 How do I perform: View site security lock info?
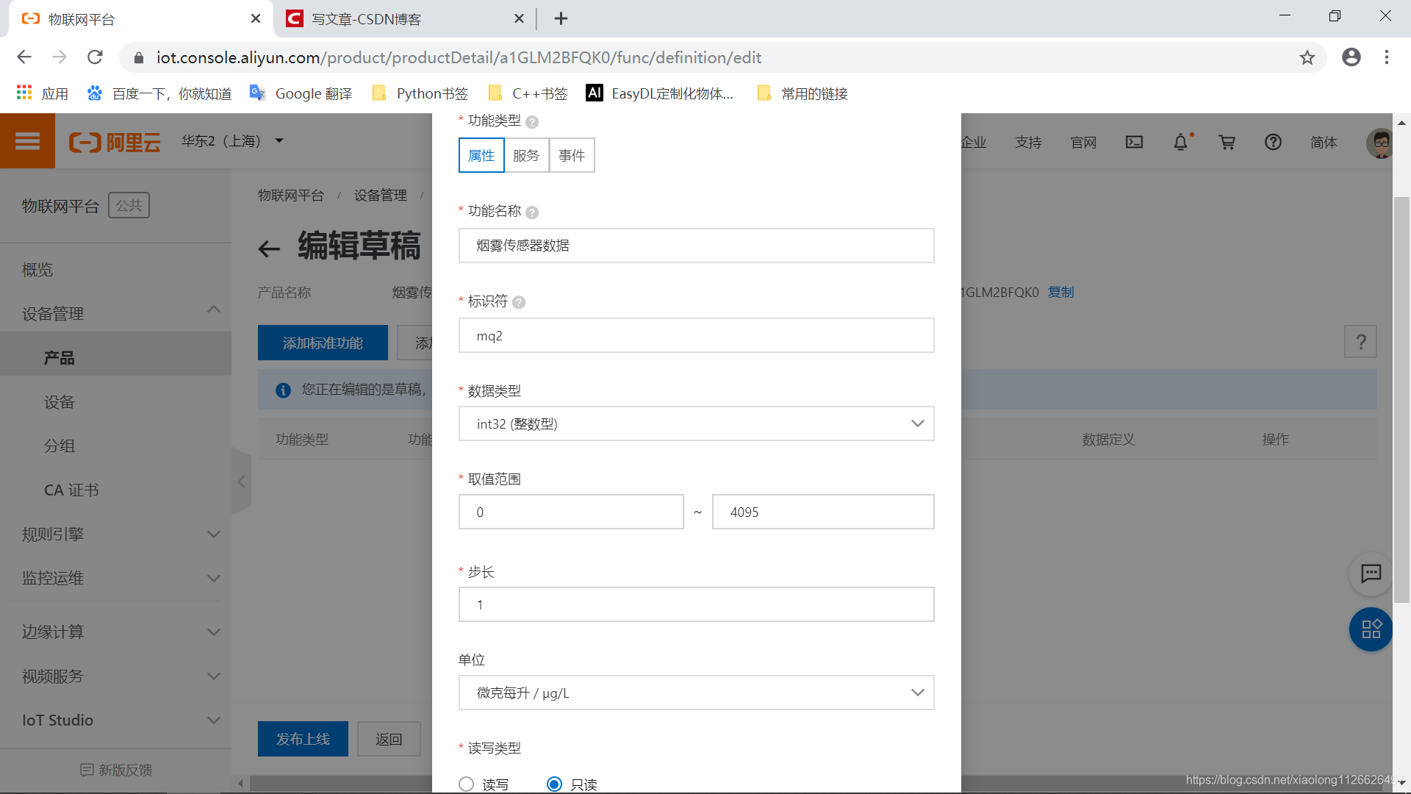coord(138,57)
